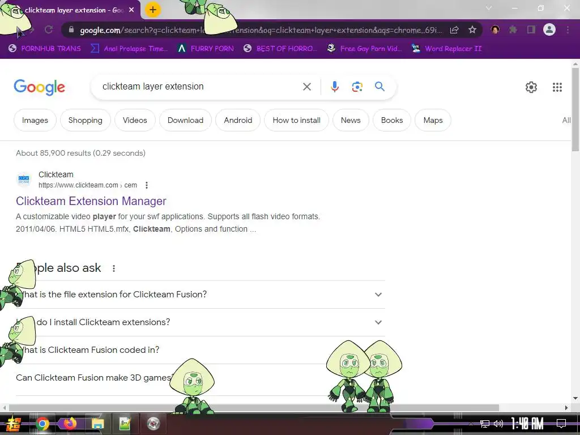Screen dimensions: 580x435
Task: Open the tab search dropdown chevron
Action: click(489, 8)
